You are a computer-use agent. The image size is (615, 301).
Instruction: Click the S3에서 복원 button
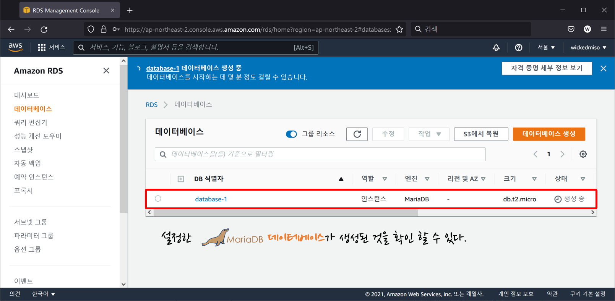point(481,134)
